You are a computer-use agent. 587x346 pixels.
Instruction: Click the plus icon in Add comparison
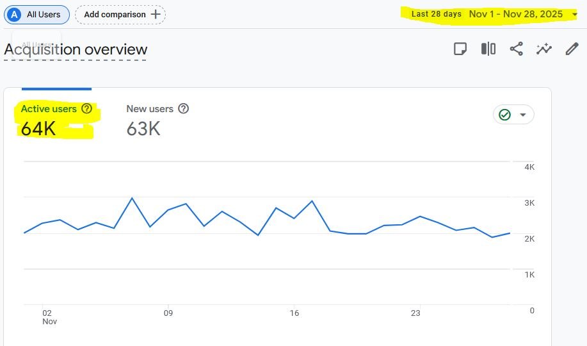[156, 14]
